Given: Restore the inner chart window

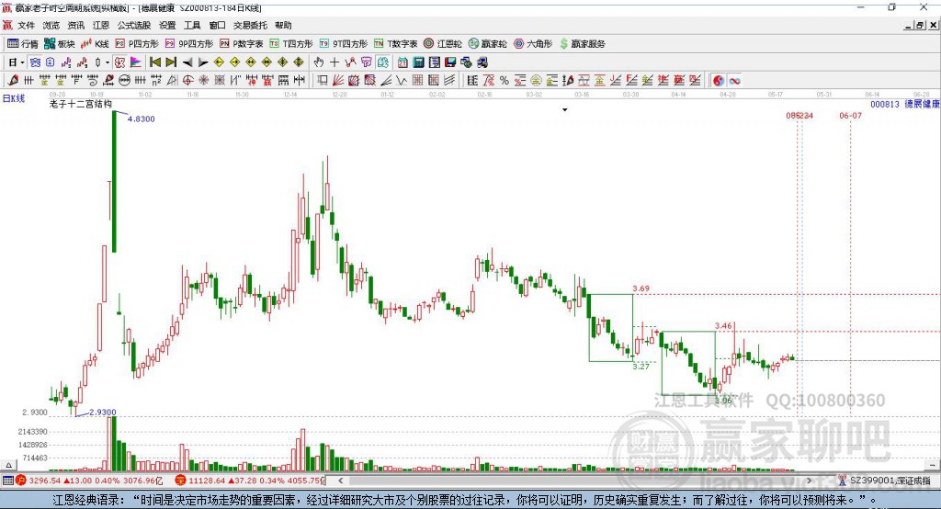Looking at the screenshot, I should tap(921, 25).
